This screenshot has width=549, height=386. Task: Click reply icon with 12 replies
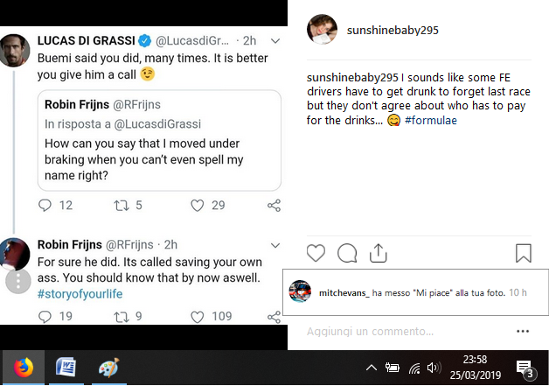46,205
